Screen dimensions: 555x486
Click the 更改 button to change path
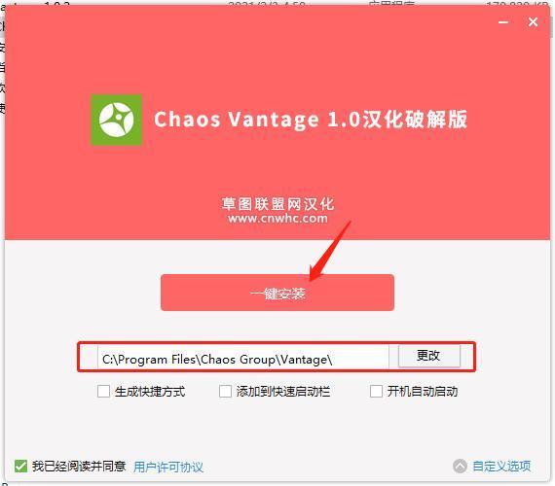coord(429,356)
